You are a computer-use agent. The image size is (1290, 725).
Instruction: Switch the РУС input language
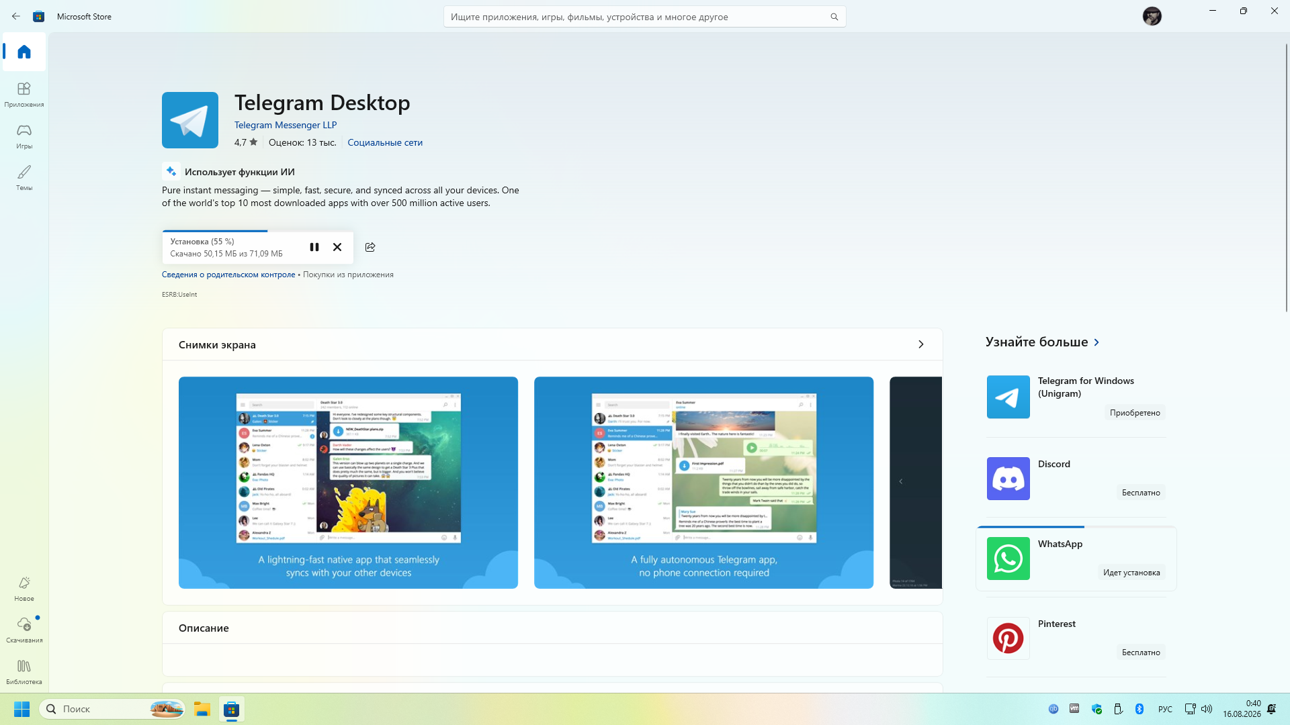[x=1165, y=709]
